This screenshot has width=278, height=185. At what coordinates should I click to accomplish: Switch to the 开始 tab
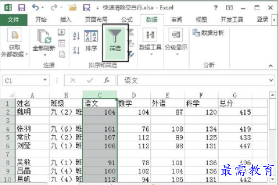(41, 20)
